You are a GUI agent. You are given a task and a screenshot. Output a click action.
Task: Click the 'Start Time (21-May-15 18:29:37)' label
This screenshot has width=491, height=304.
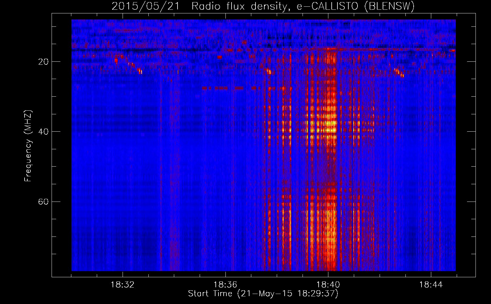pyautogui.click(x=263, y=294)
